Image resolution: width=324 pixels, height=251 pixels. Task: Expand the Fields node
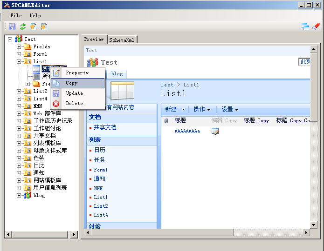[x=19, y=46]
